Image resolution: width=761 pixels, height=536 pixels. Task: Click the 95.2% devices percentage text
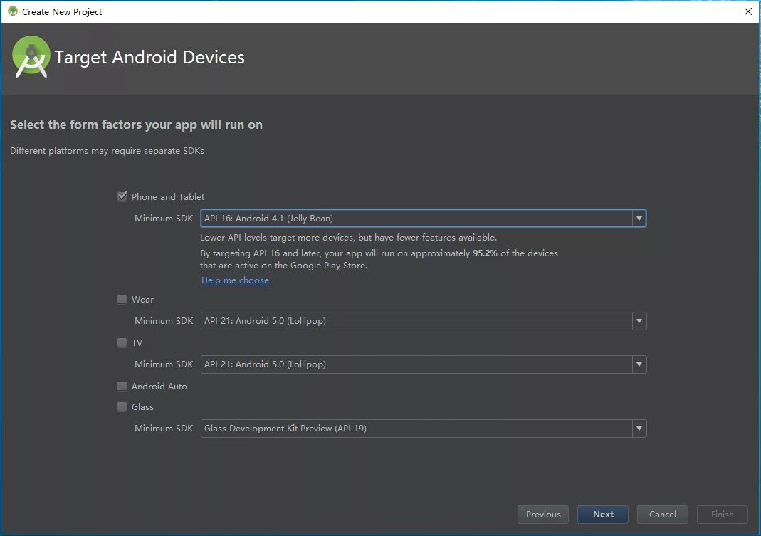point(485,253)
